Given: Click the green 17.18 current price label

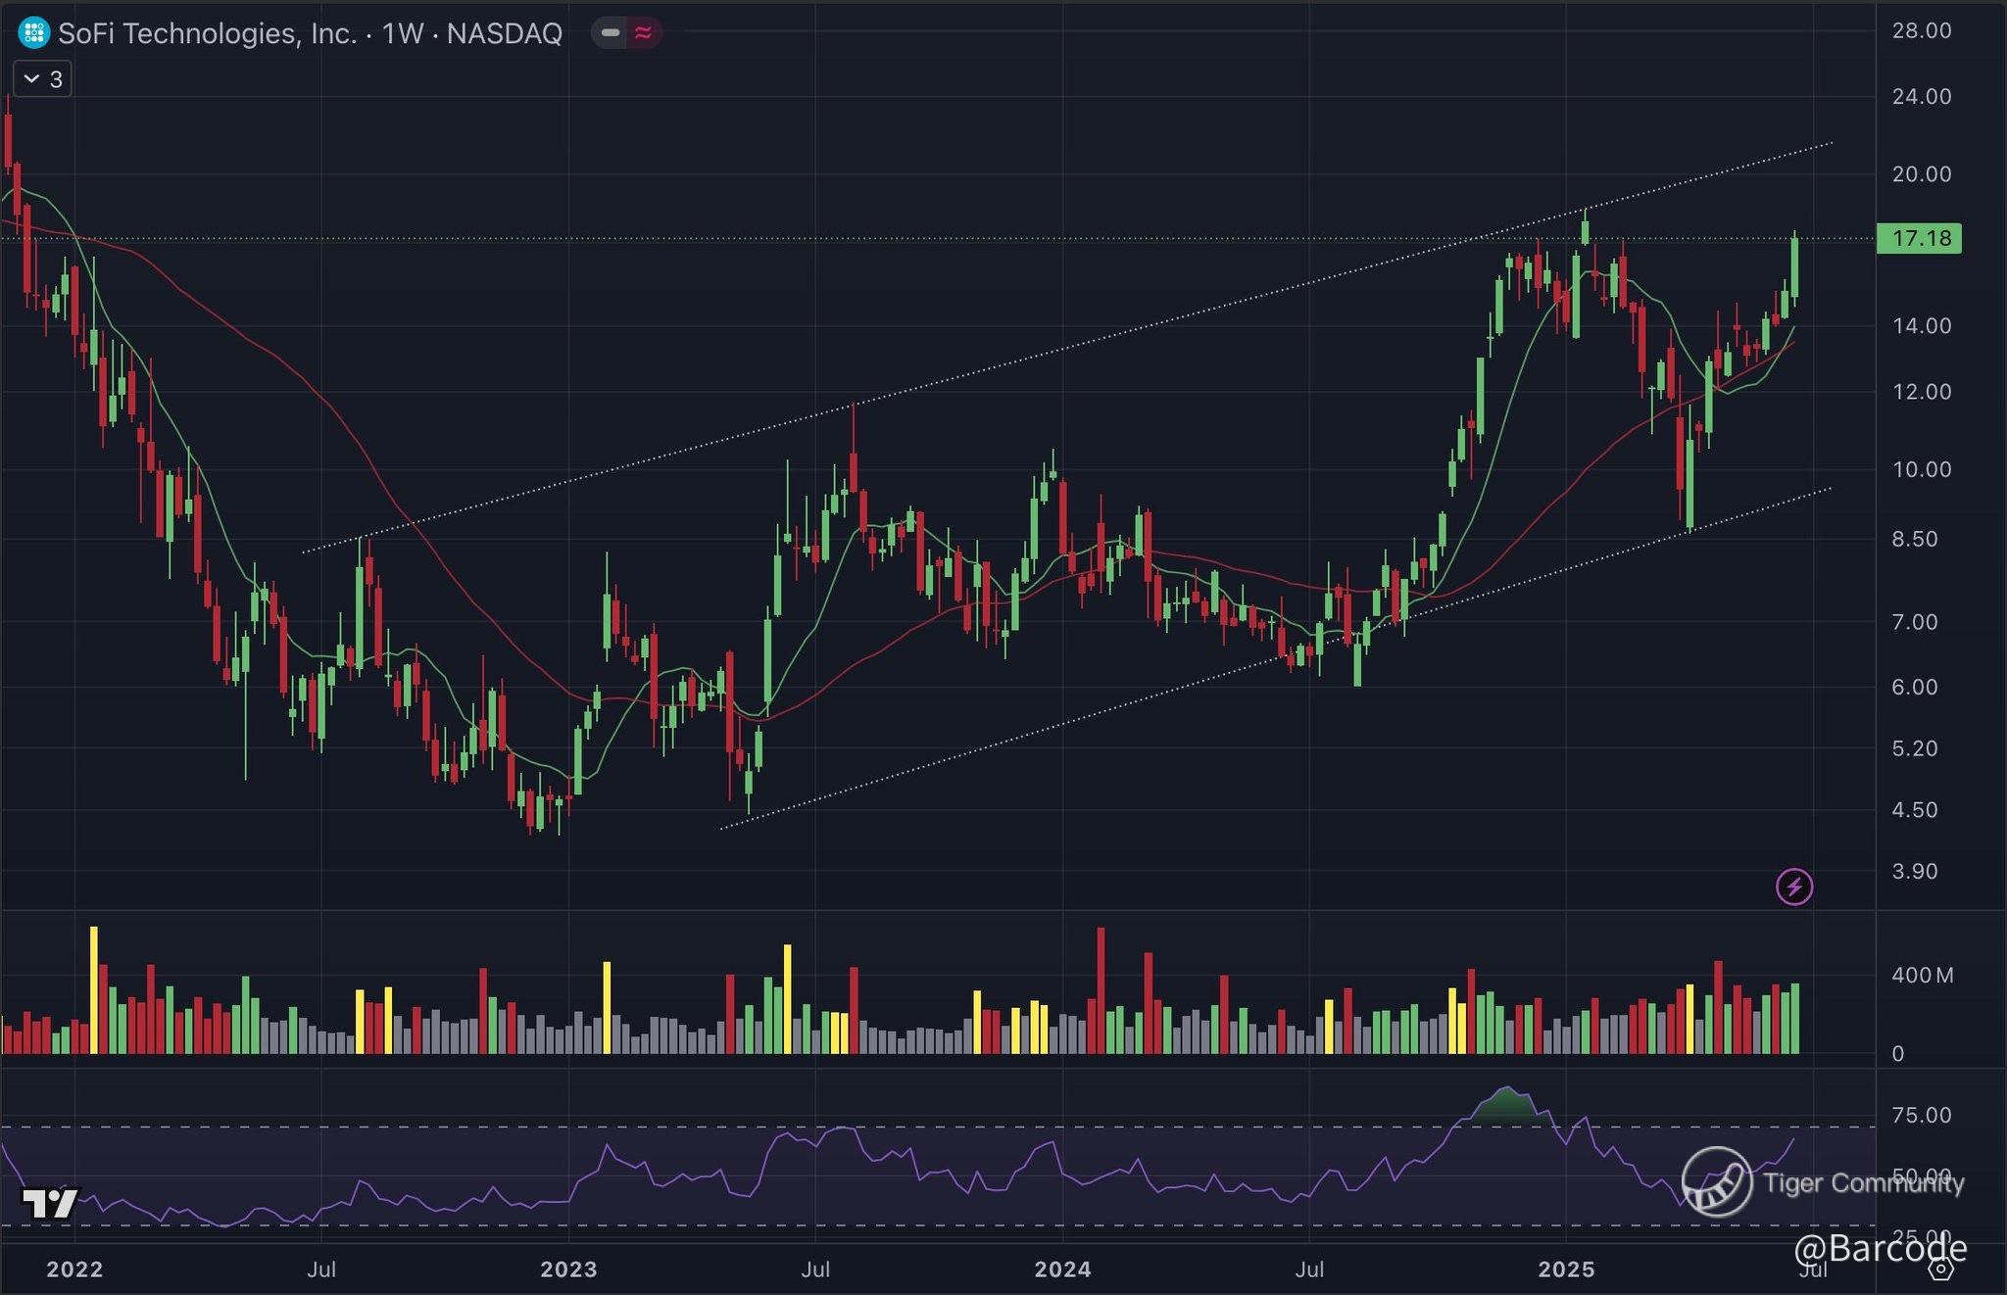Looking at the screenshot, I should point(1919,238).
